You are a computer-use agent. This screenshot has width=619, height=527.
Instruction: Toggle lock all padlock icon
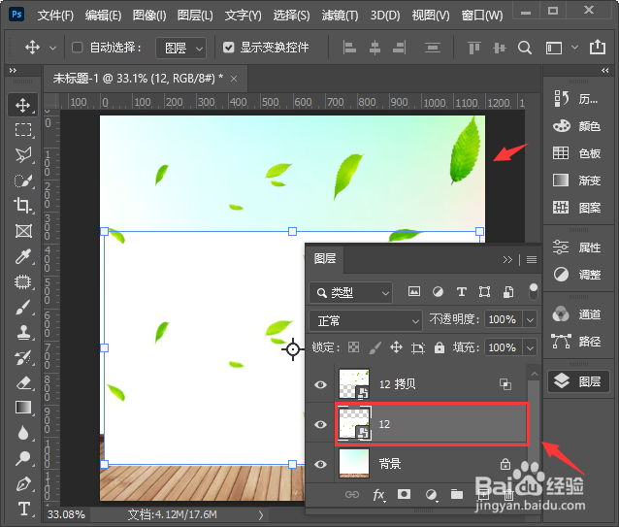click(x=439, y=347)
